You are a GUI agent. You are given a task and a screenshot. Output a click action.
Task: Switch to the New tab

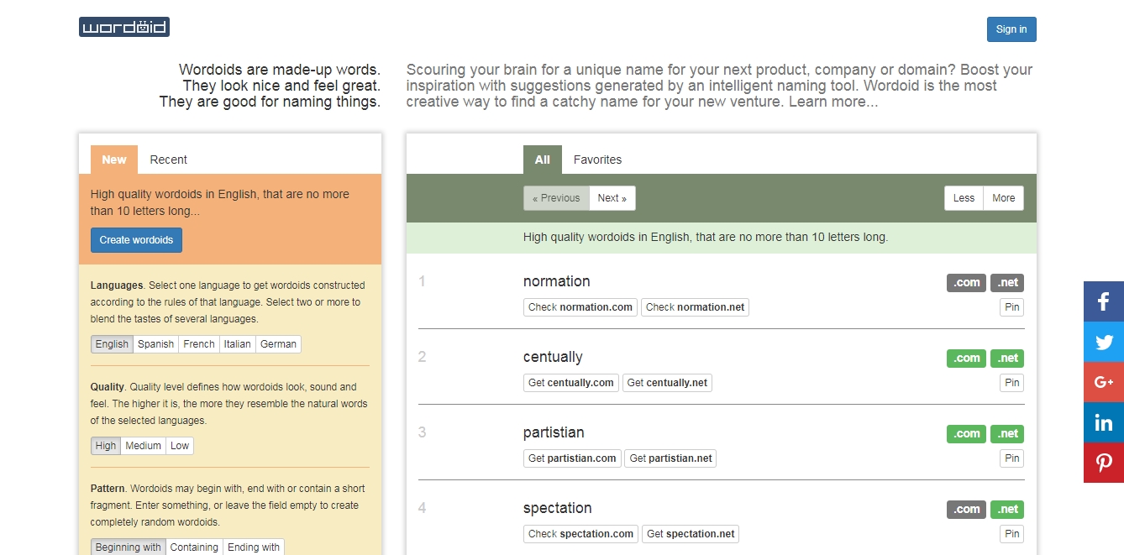coord(114,160)
